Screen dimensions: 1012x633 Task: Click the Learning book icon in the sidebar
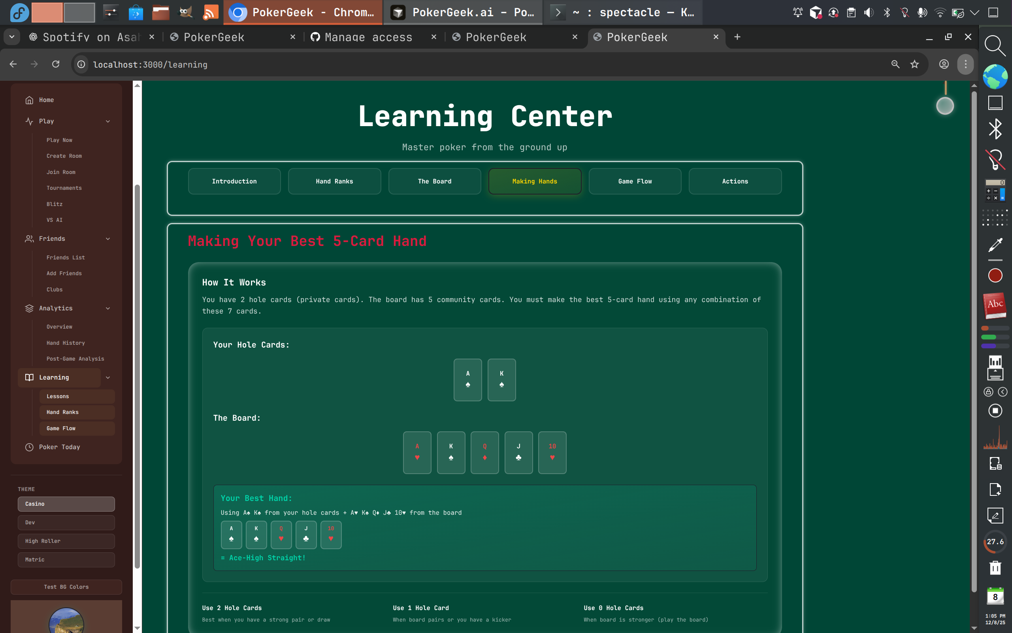click(x=29, y=377)
